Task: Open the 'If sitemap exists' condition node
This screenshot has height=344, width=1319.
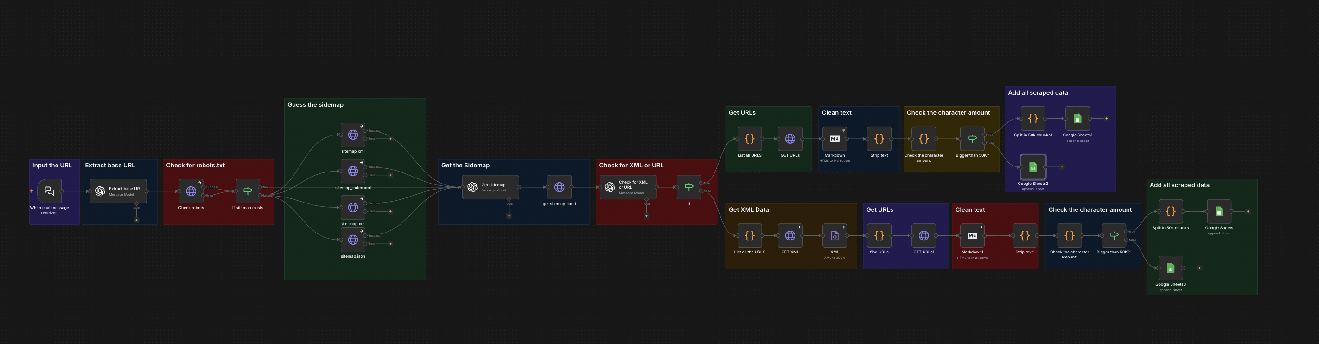Action: 248,191
